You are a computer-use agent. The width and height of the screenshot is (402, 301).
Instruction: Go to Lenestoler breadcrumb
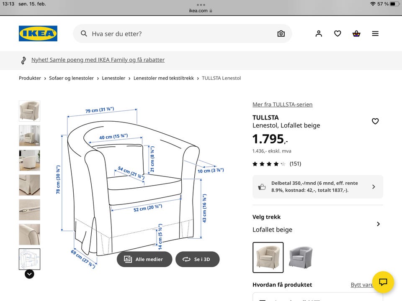[x=113, y=78]
